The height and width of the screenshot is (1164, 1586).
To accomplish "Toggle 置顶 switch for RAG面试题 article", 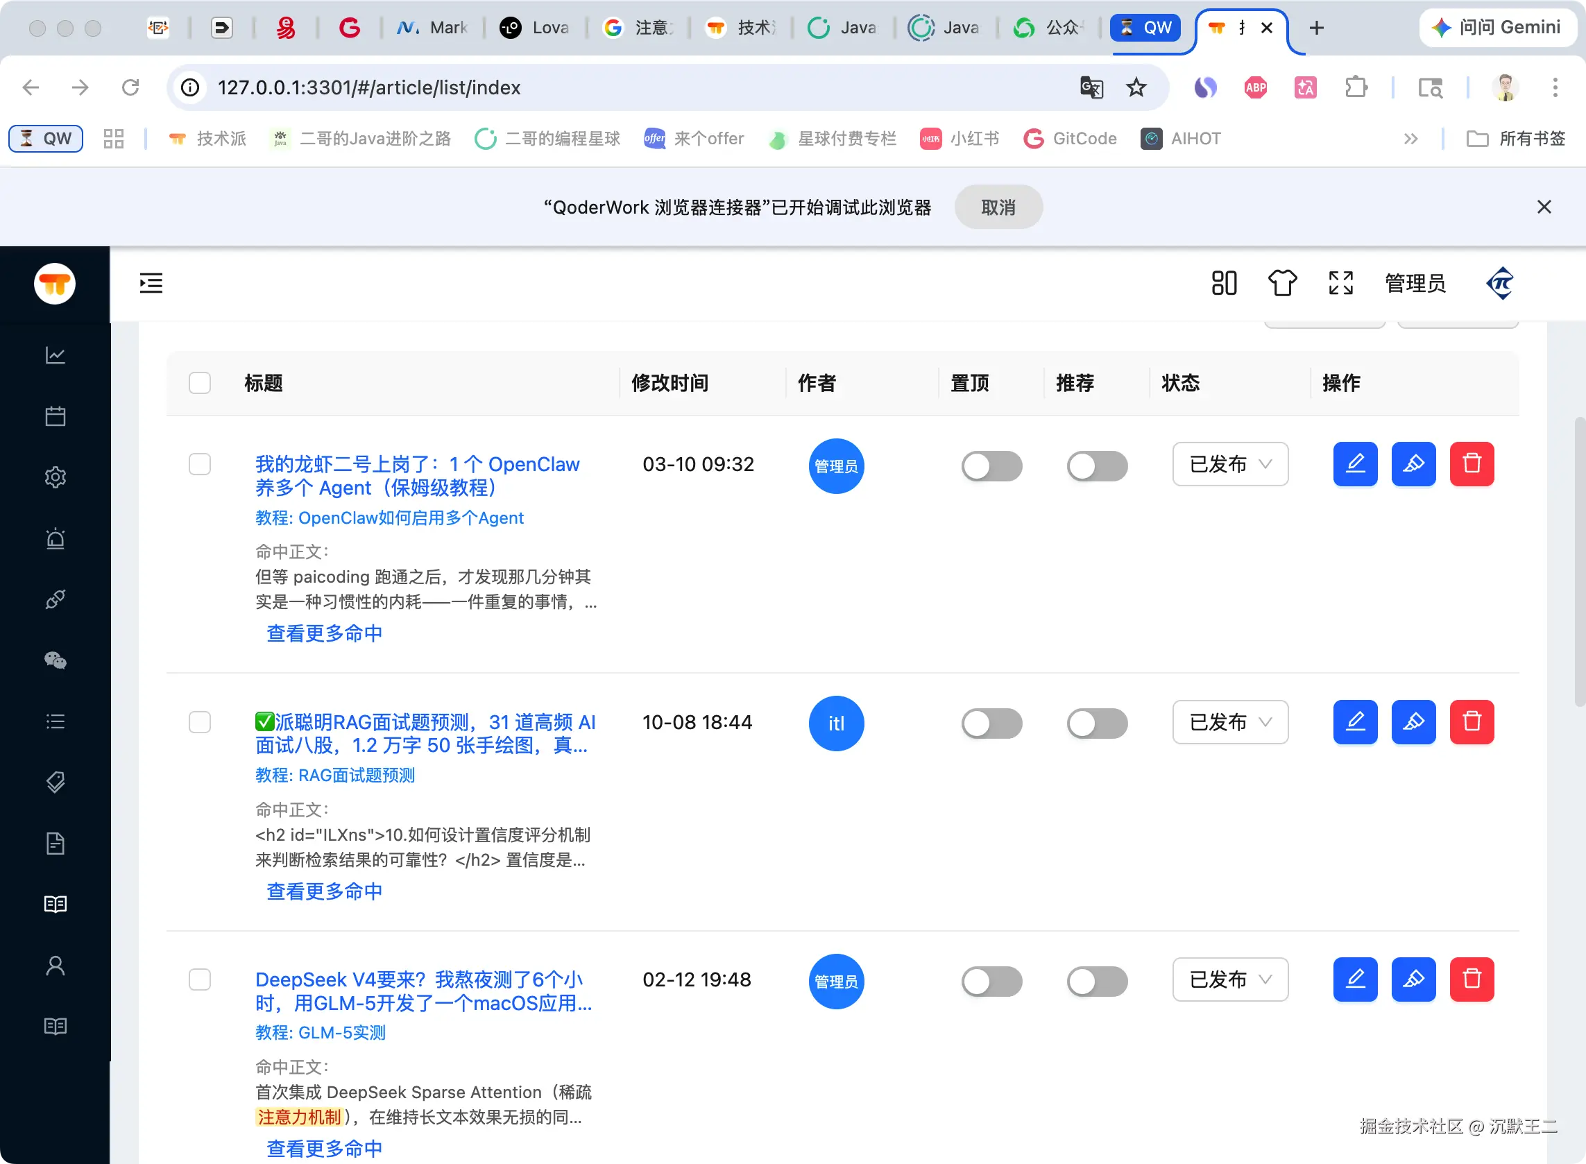I will [x=991, y=724].
